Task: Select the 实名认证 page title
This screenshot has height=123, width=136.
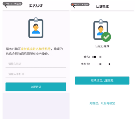Action: click(36, 6)
